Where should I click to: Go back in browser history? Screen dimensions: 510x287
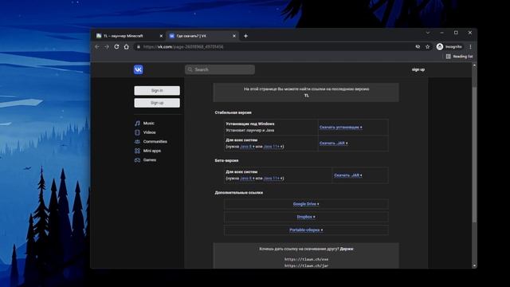point(97,47)
